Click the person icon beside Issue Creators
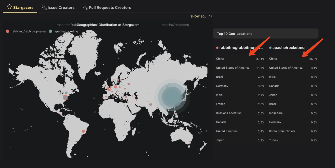The image size is (335, 168). 44,7
